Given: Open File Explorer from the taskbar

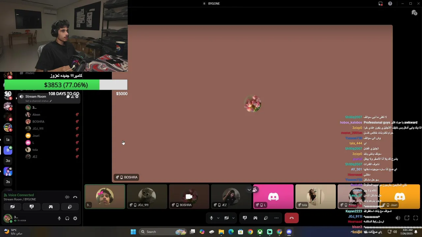Looking at the screenshot, I should [x=221, y=232].
